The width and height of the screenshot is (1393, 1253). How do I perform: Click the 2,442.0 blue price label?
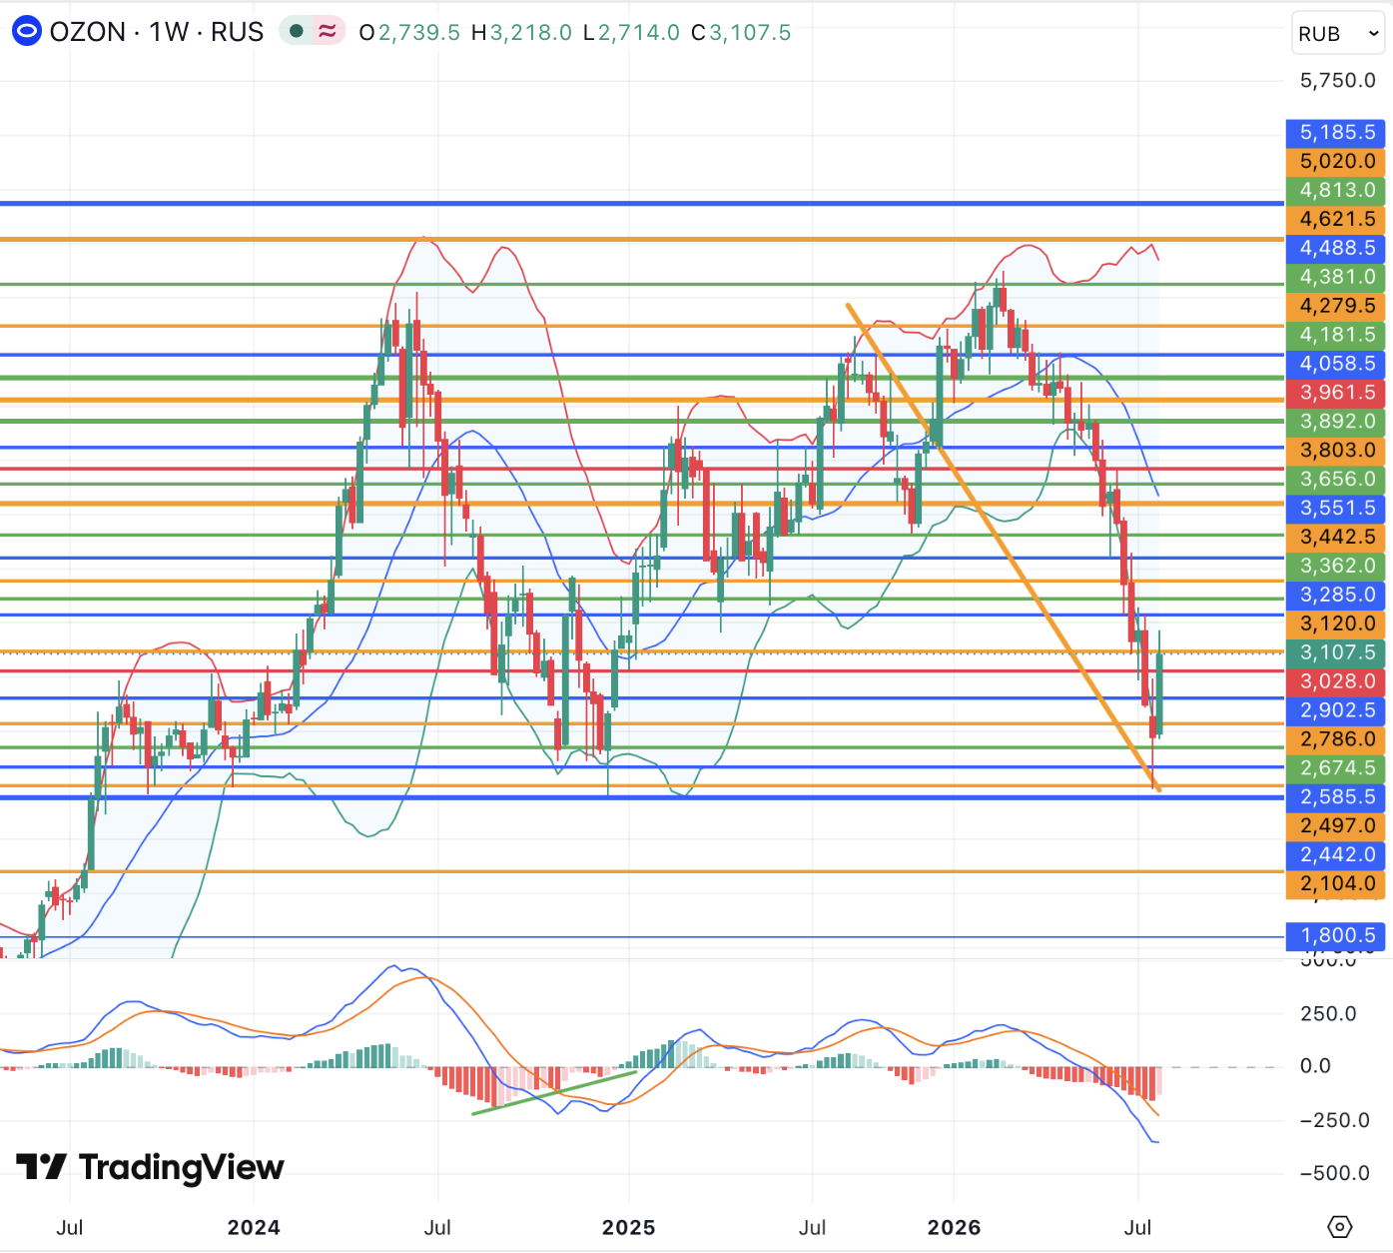coord(1337,856)
